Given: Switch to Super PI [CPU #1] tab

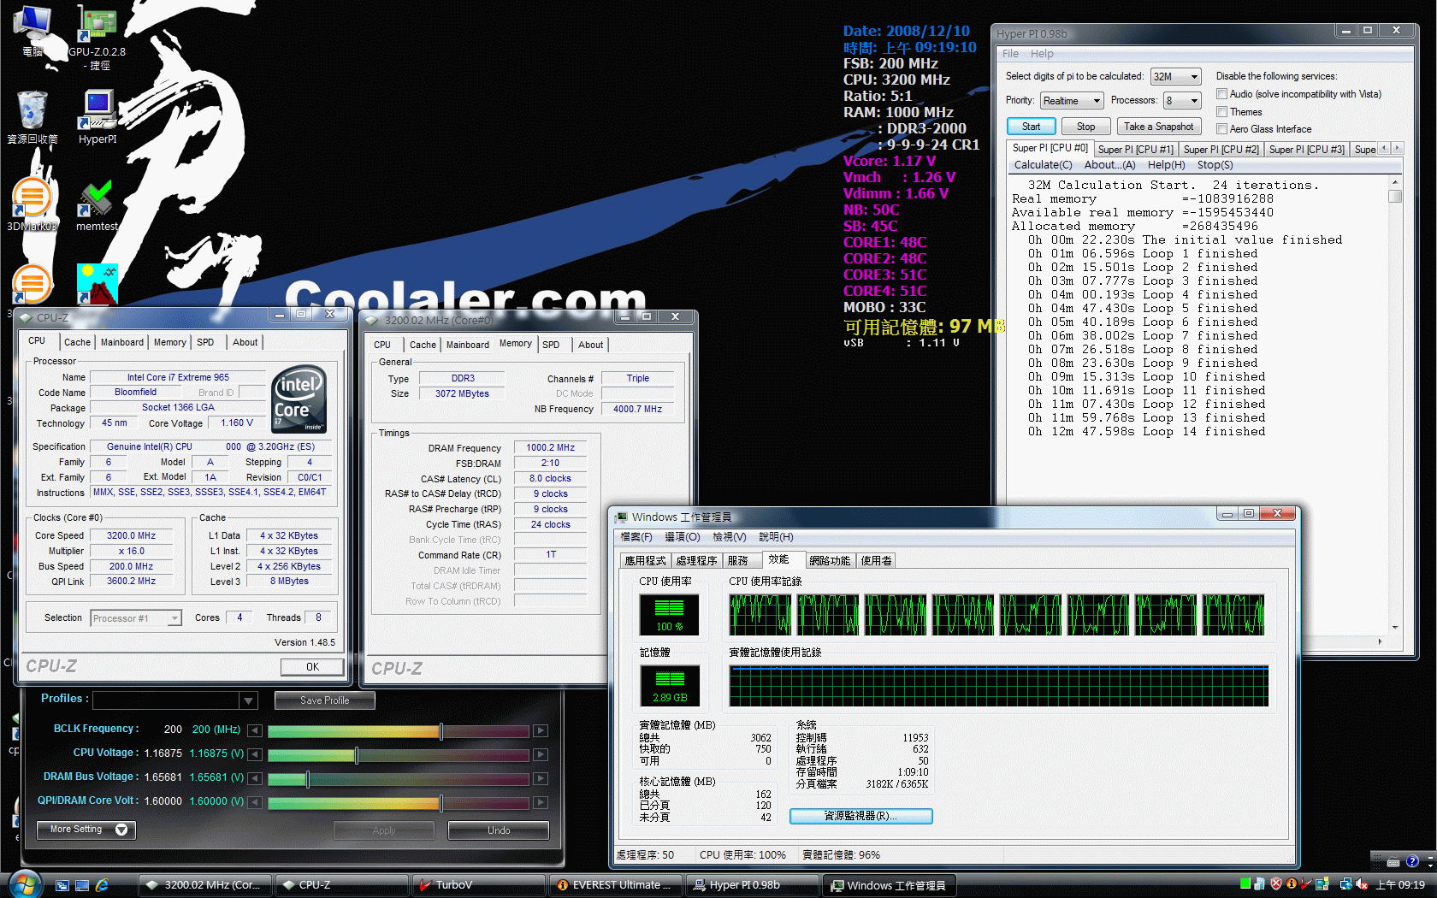Looking at the screenshot, I should coord(1135,150).
